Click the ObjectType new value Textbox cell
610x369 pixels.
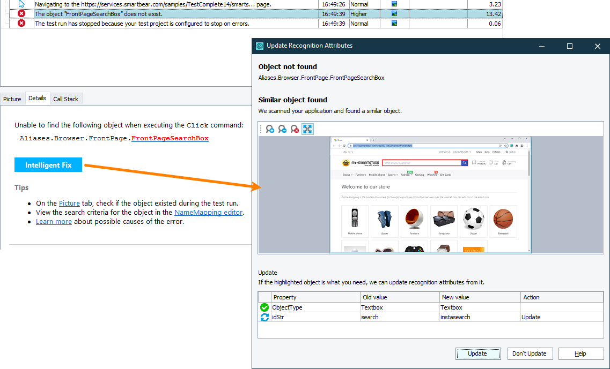coord(480,307)
